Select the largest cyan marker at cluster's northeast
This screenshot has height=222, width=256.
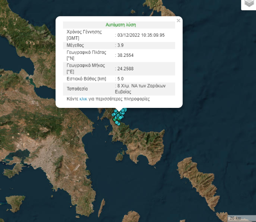coord(126,110)
